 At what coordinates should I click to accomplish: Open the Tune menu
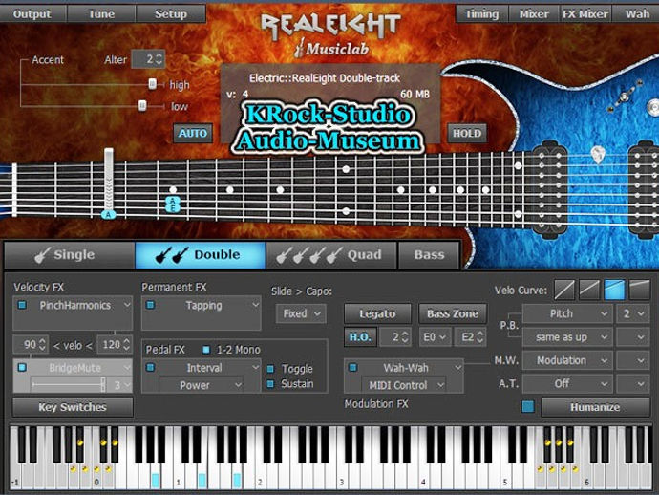pos(101,14)
